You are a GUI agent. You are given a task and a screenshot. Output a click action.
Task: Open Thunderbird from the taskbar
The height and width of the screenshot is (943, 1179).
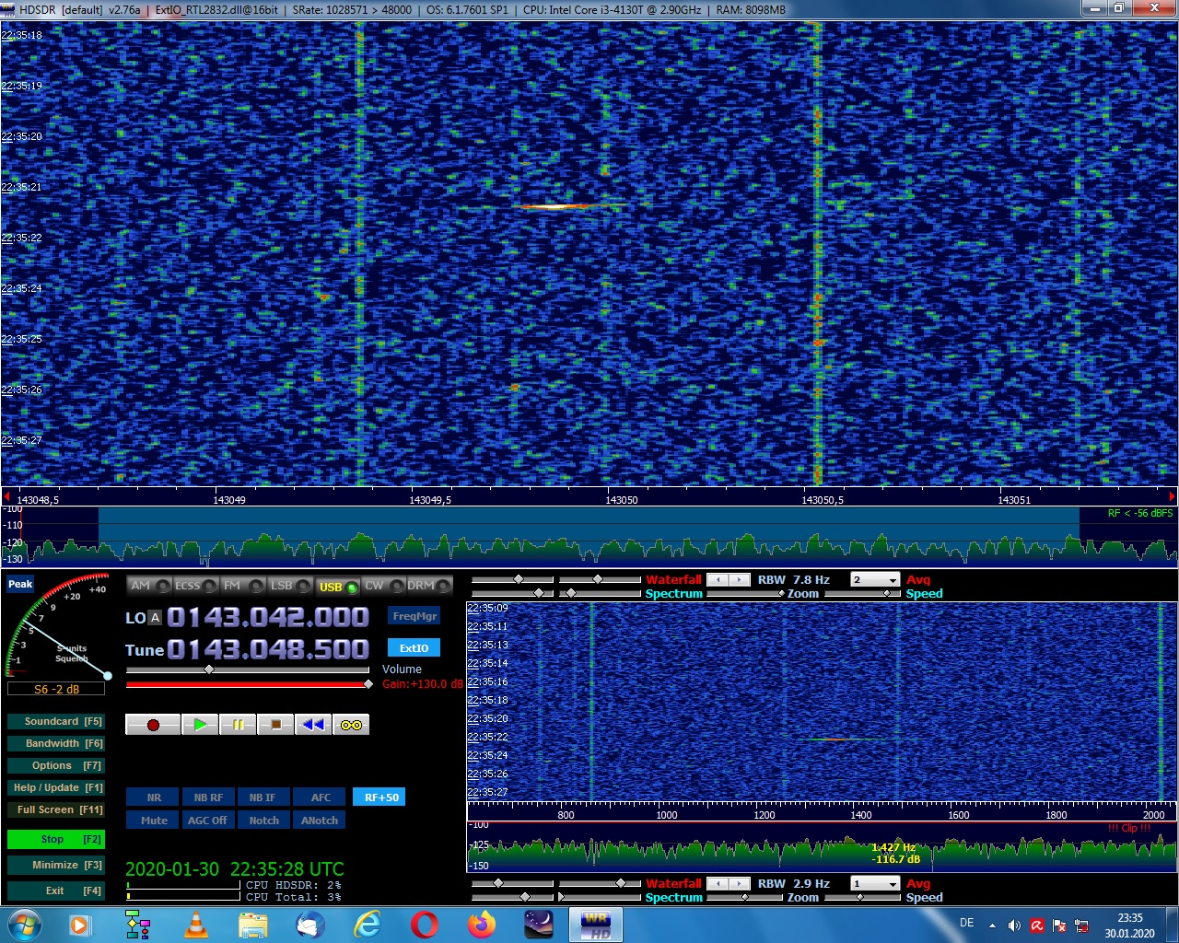[x=310, y=925]
